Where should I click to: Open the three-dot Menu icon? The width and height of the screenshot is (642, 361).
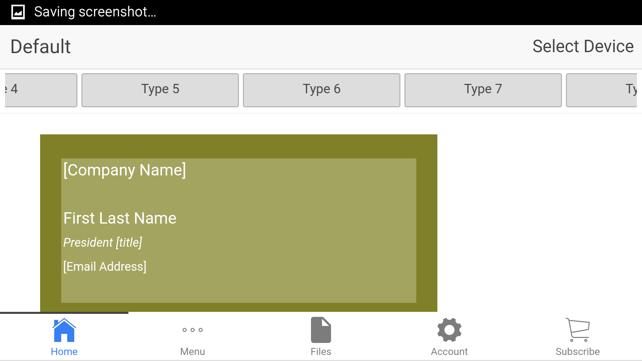(193, 330)
